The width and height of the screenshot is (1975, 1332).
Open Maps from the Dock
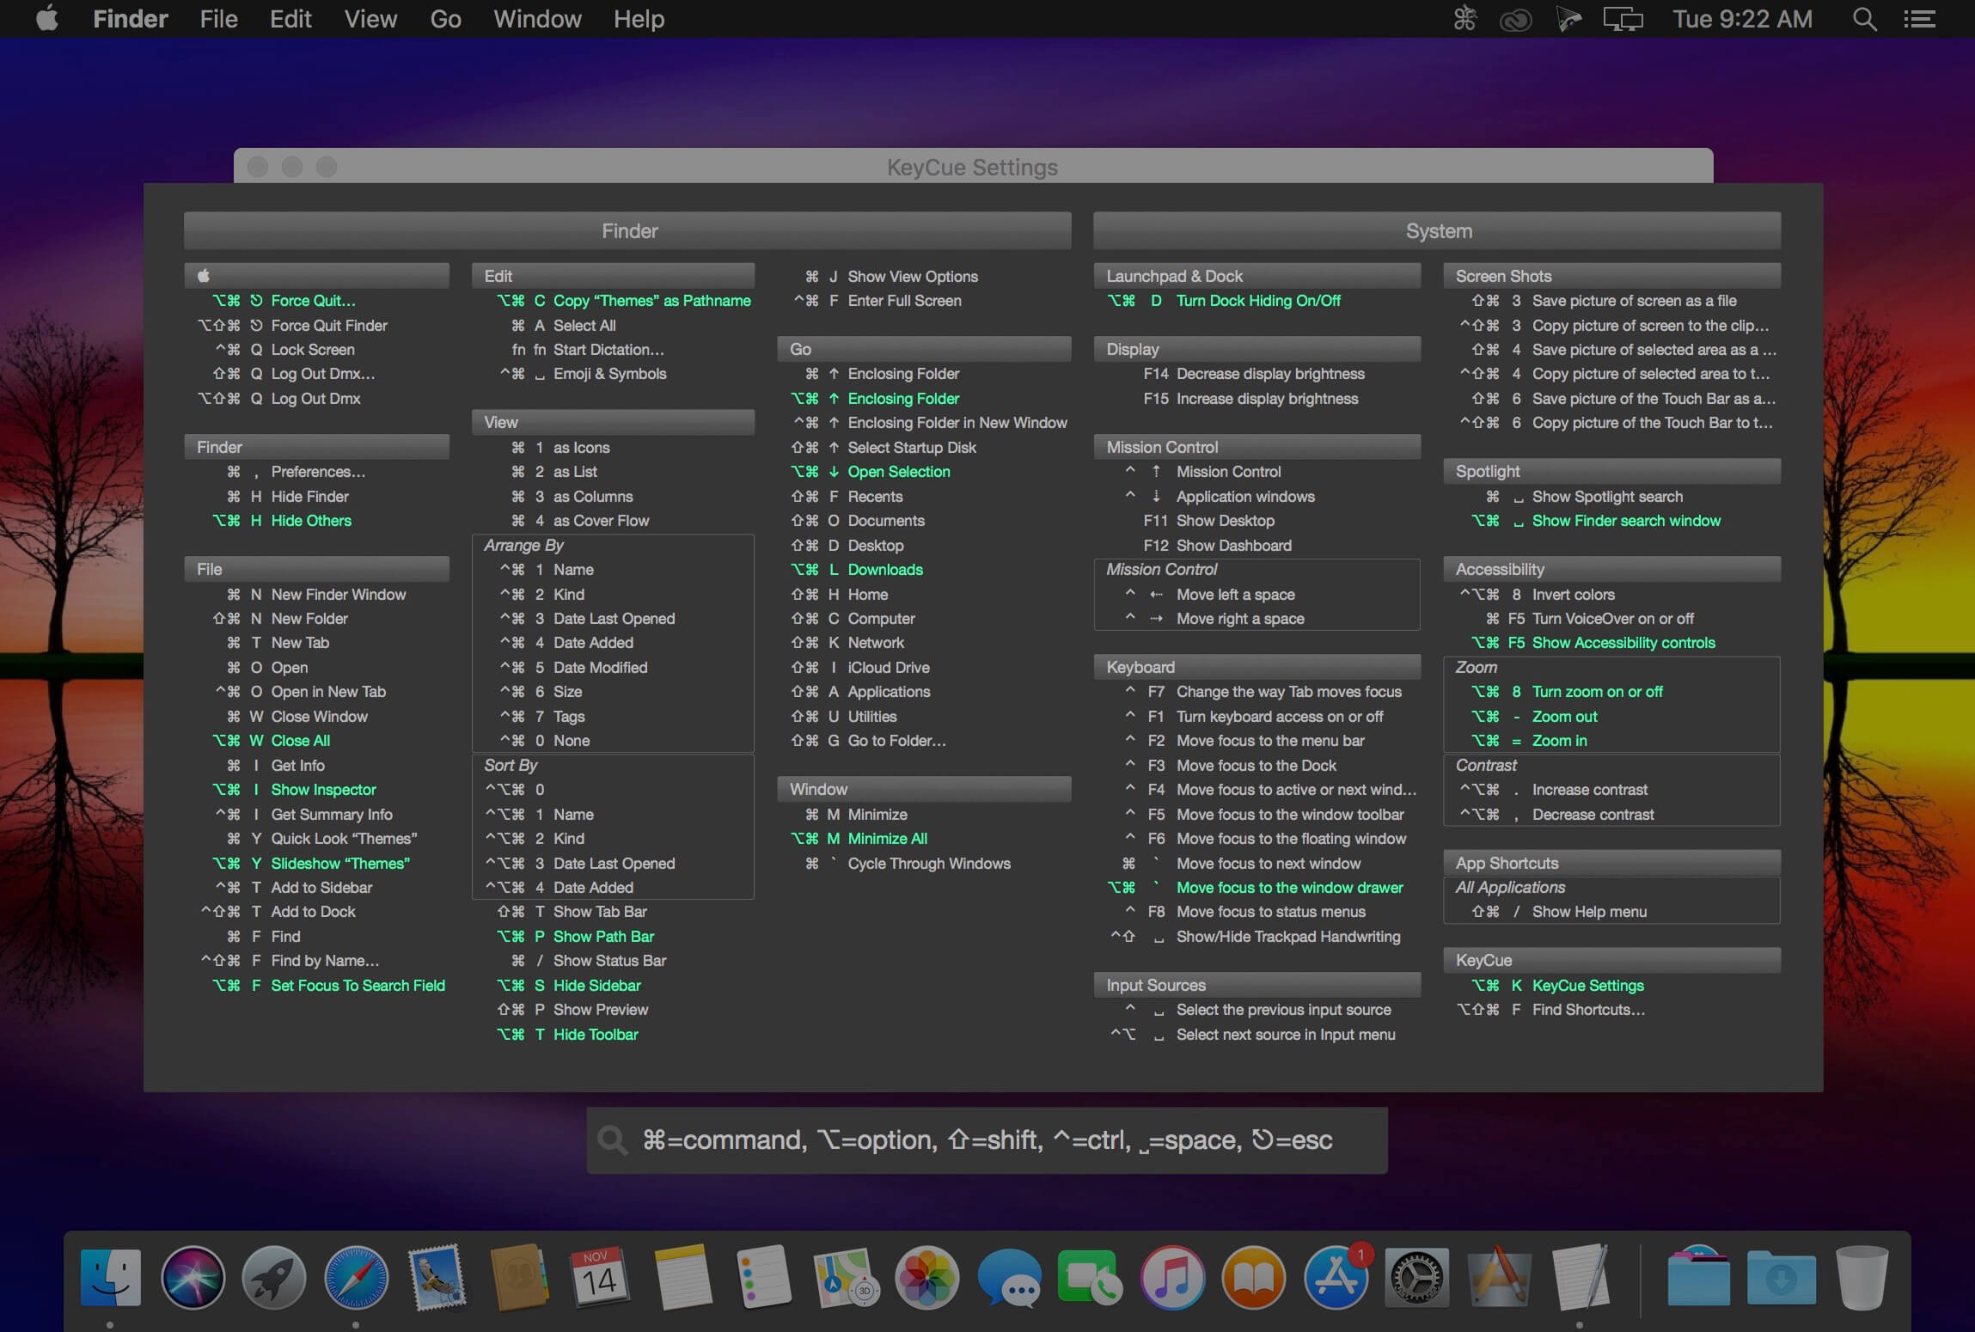pos(846,1278)
